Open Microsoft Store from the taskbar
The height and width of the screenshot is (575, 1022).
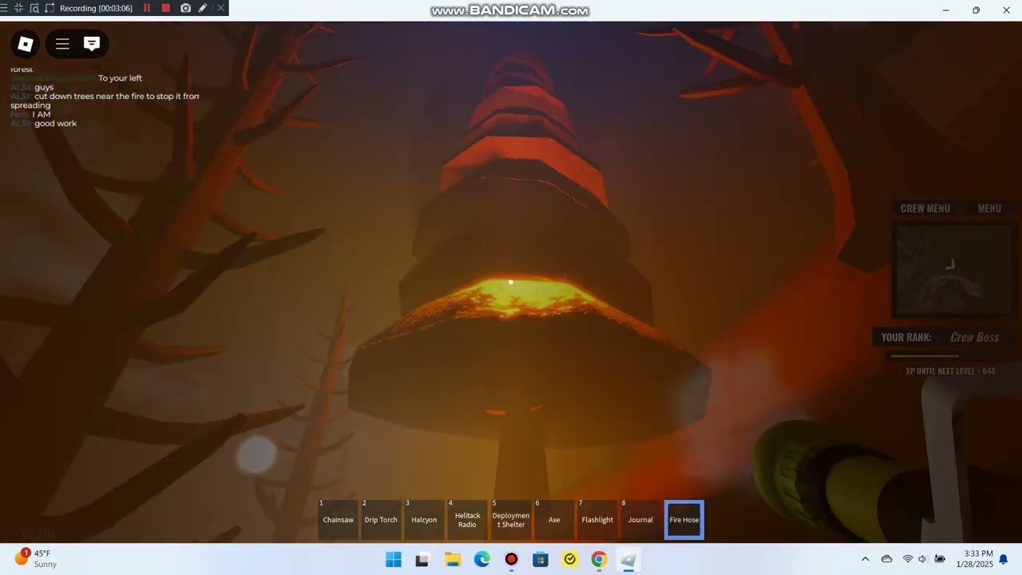(541, 560)
